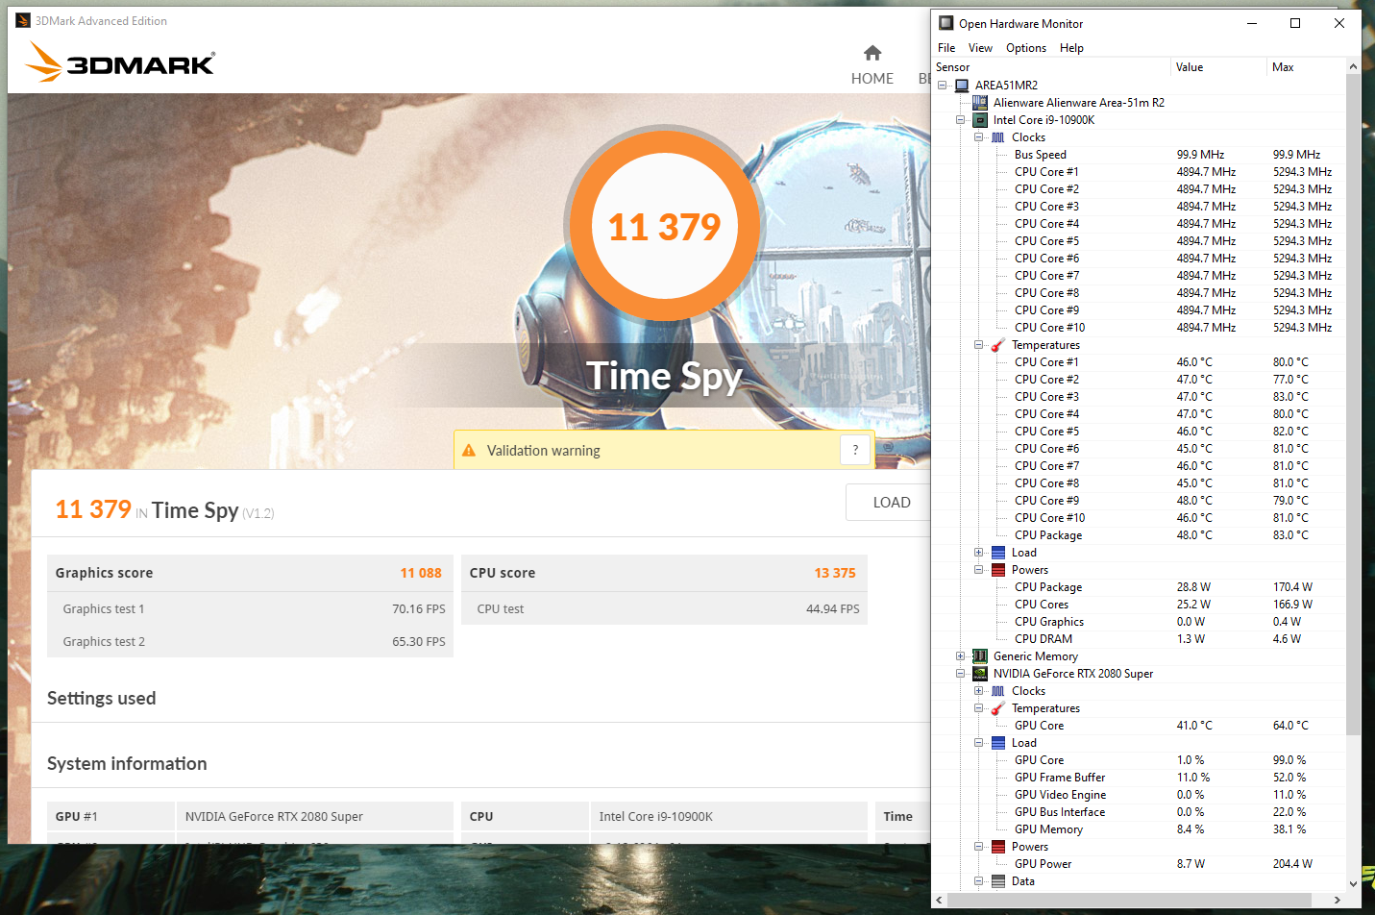
Task: Collapse the CPU Temperatures group
Action: [x=978, y=345]
